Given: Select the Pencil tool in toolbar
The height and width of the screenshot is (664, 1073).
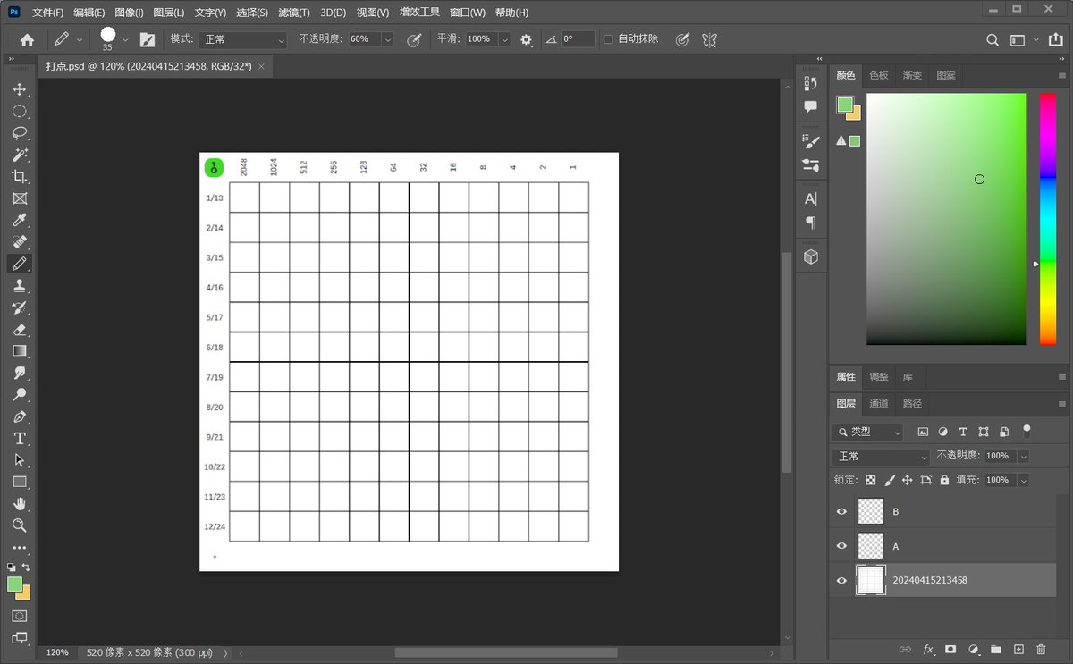Looking at the screenshot, I should point(19,264).
